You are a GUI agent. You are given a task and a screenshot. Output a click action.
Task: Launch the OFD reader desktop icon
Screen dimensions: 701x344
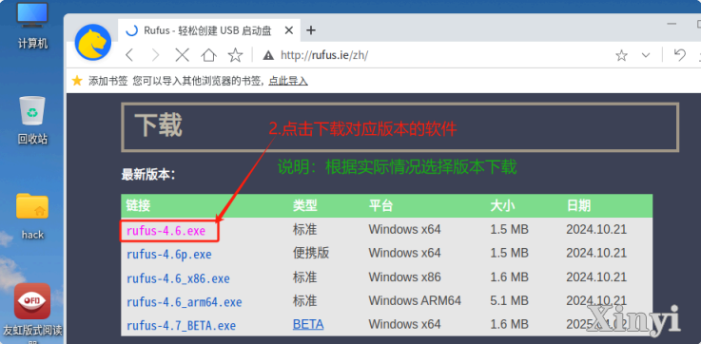point(32,301)
